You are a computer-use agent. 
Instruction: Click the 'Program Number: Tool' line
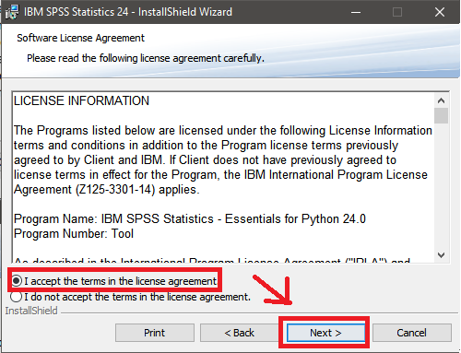(74, 234)
